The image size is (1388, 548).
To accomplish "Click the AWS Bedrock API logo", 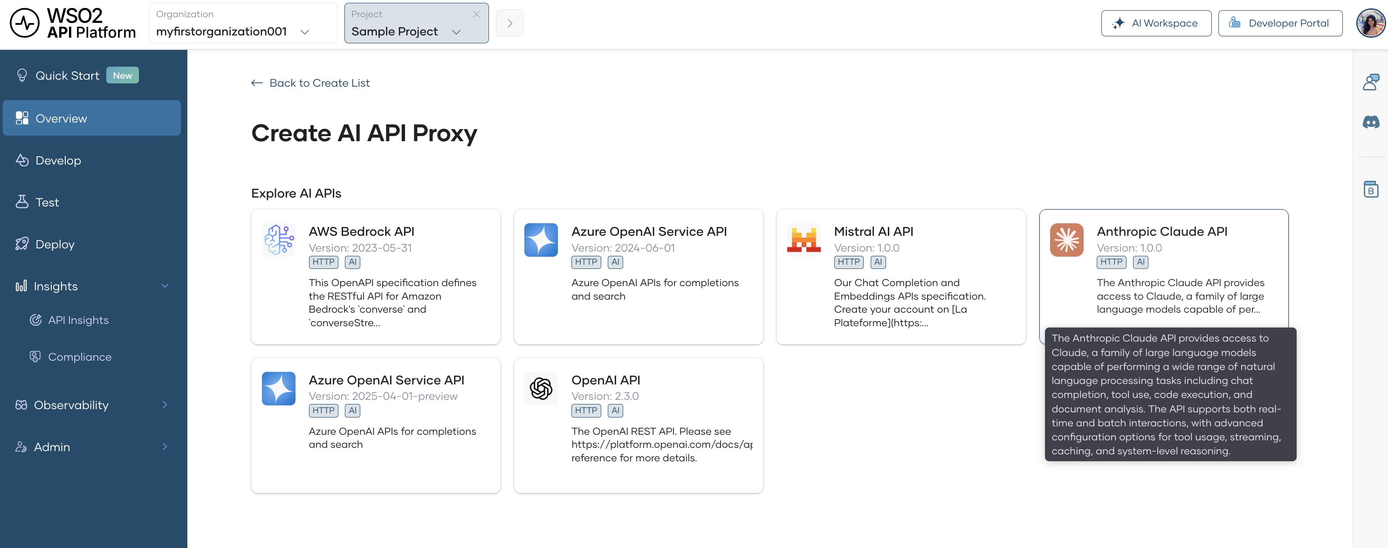I will tap(279, 240).
